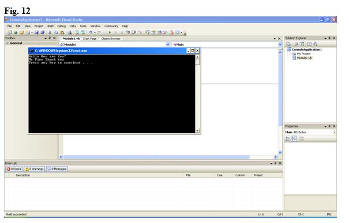Click the Save All toolbar icon
Viewport: 349px width, 223px height.
pyautogui.click(x=42, y=32)
